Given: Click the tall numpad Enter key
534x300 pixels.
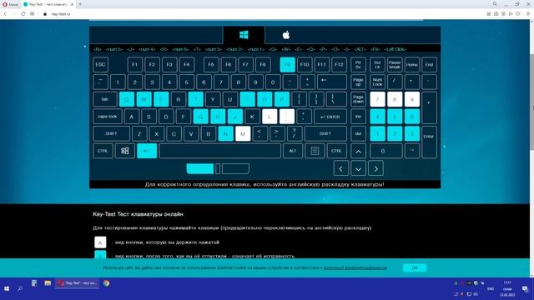Looking at the screenshot, I should tap(429, 142).
